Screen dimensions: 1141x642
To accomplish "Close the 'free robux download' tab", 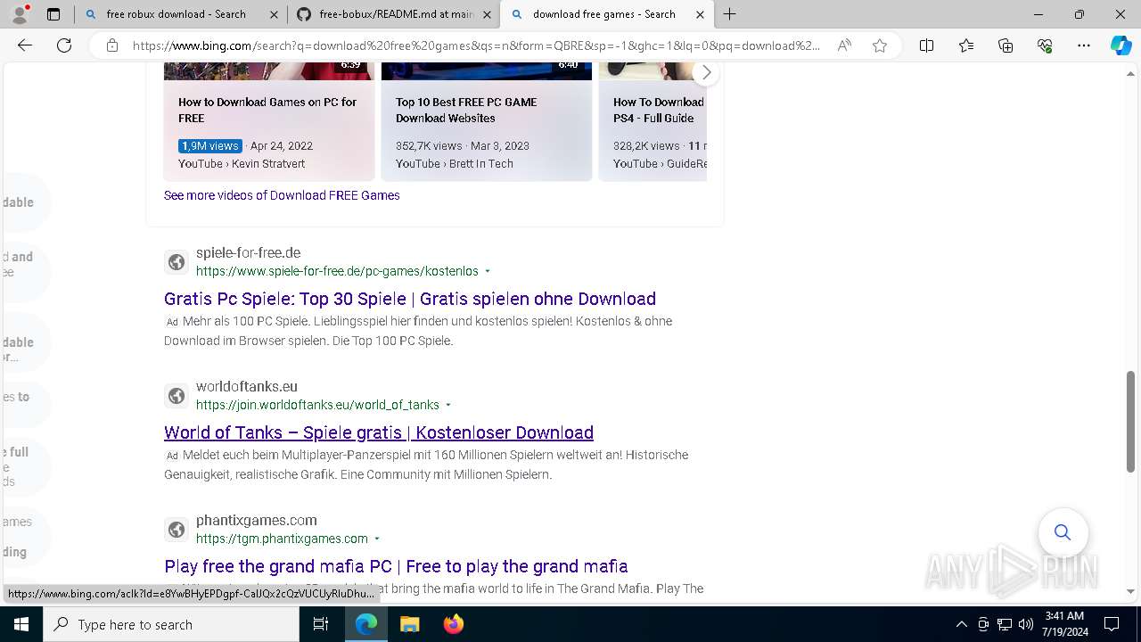I will (x=274, y=14).
